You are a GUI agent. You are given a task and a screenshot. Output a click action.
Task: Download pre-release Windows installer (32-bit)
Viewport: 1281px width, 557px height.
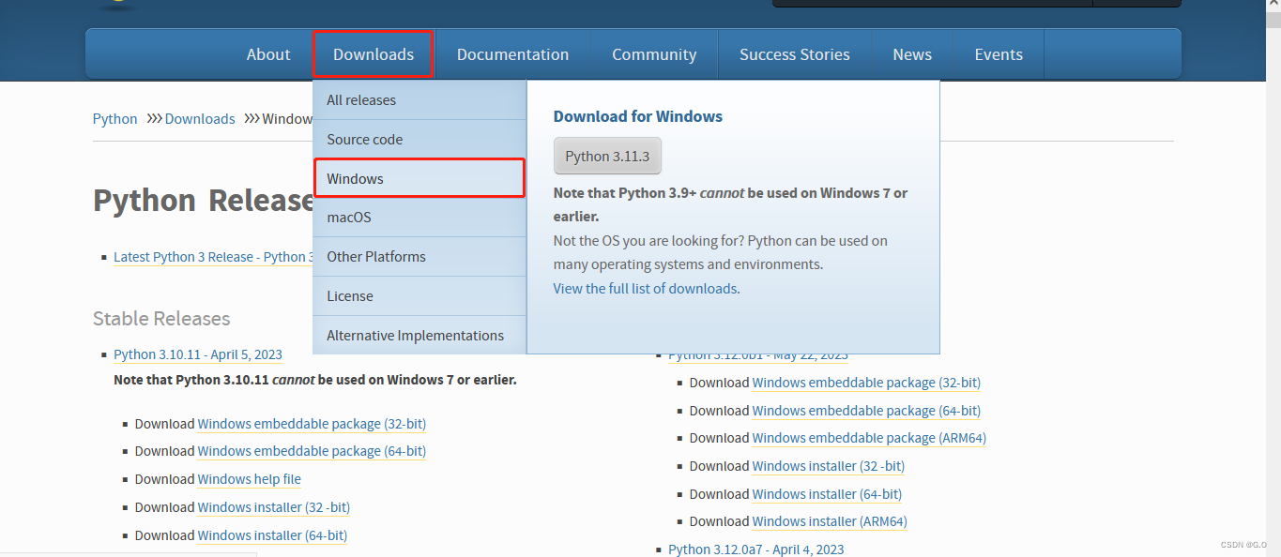pos(829,466)
